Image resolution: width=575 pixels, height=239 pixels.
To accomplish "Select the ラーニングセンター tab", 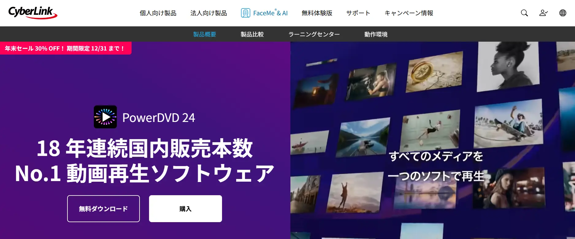I will [x=314, y=34].
